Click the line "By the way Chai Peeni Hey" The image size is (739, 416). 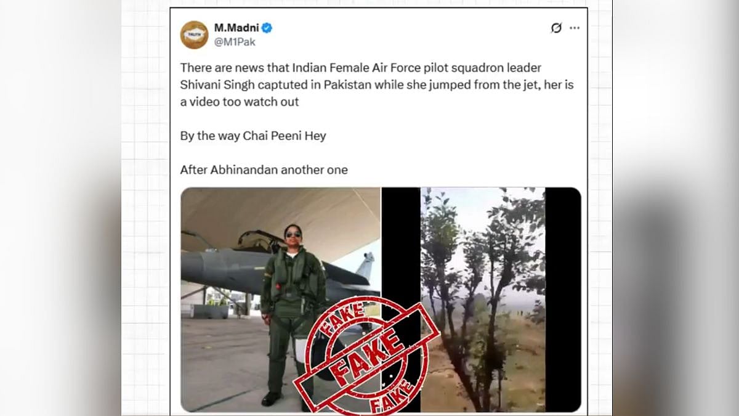tap(253, 136)
